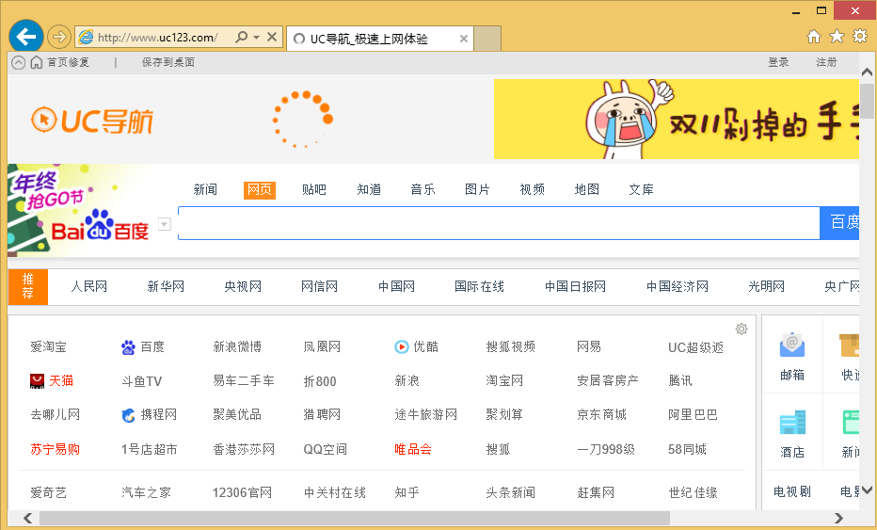The width and height of the screenshot is (877, 530).
Task: Close the UC导航 browser tab
Action: point(464,39)
